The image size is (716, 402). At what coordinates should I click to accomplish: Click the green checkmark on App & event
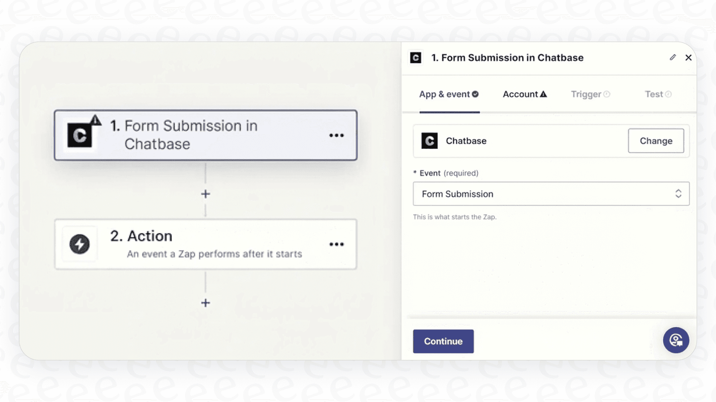(x=476, y=94)
